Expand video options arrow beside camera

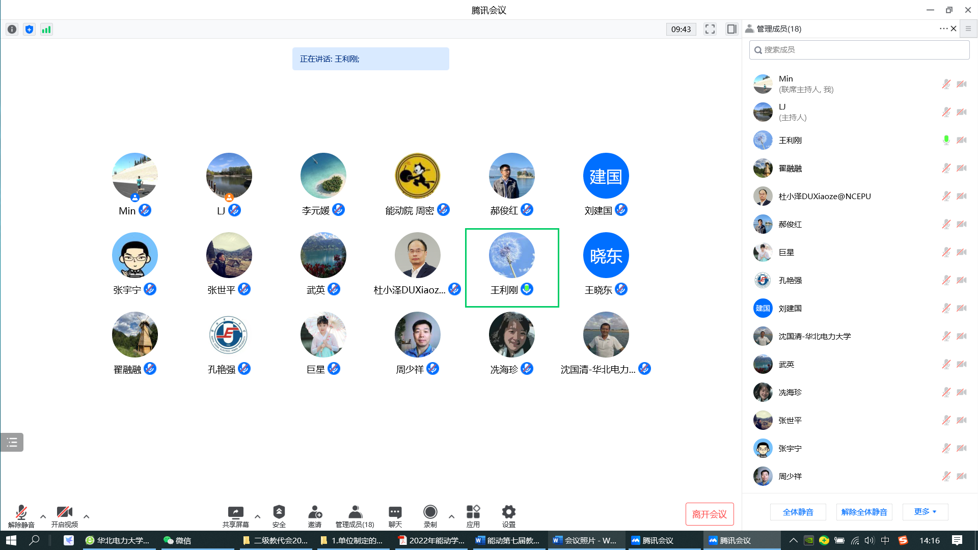[86, 516]
